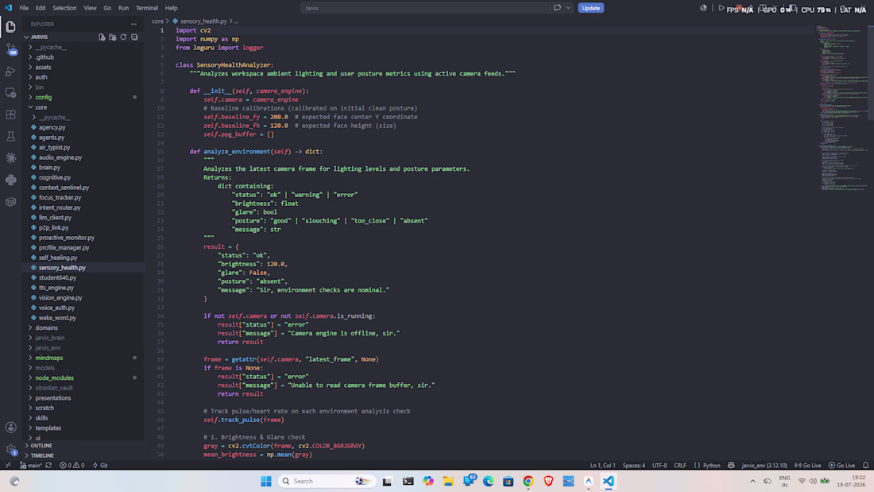Change CRLF line ending setting
Image resolution: width=874 pixels, height=492 pixels.
(x=680, y=465)
